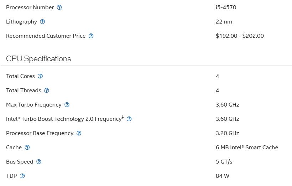This screenshot has width=292, height=186.
Task: Click the Processor Base Frequency label text
Action: tap(40, 133)
